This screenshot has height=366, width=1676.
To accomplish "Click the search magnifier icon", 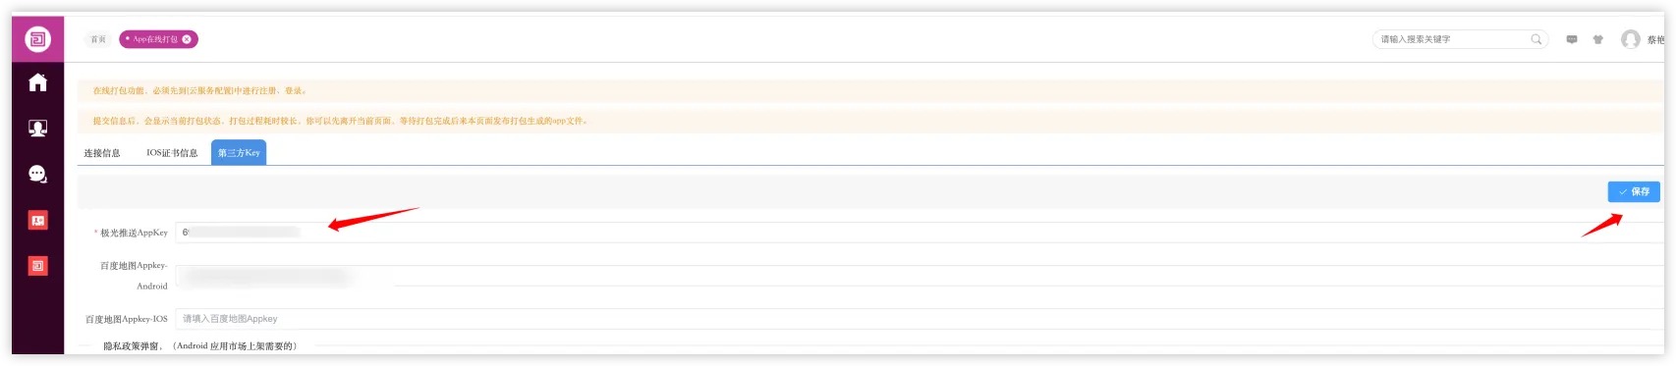I will tap(1536, 39).
